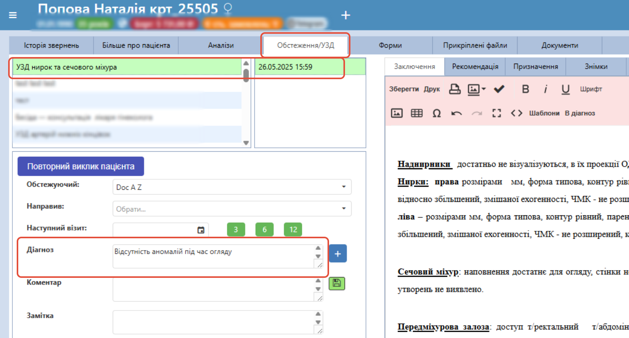Open the hamburger menu
Image resolution: width=629 pixels, height=338 pixels.
(x=13, y=15)
